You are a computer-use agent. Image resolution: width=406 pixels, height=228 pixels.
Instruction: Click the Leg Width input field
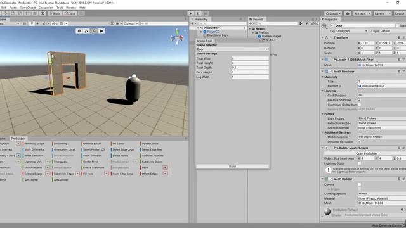(250, 77)
